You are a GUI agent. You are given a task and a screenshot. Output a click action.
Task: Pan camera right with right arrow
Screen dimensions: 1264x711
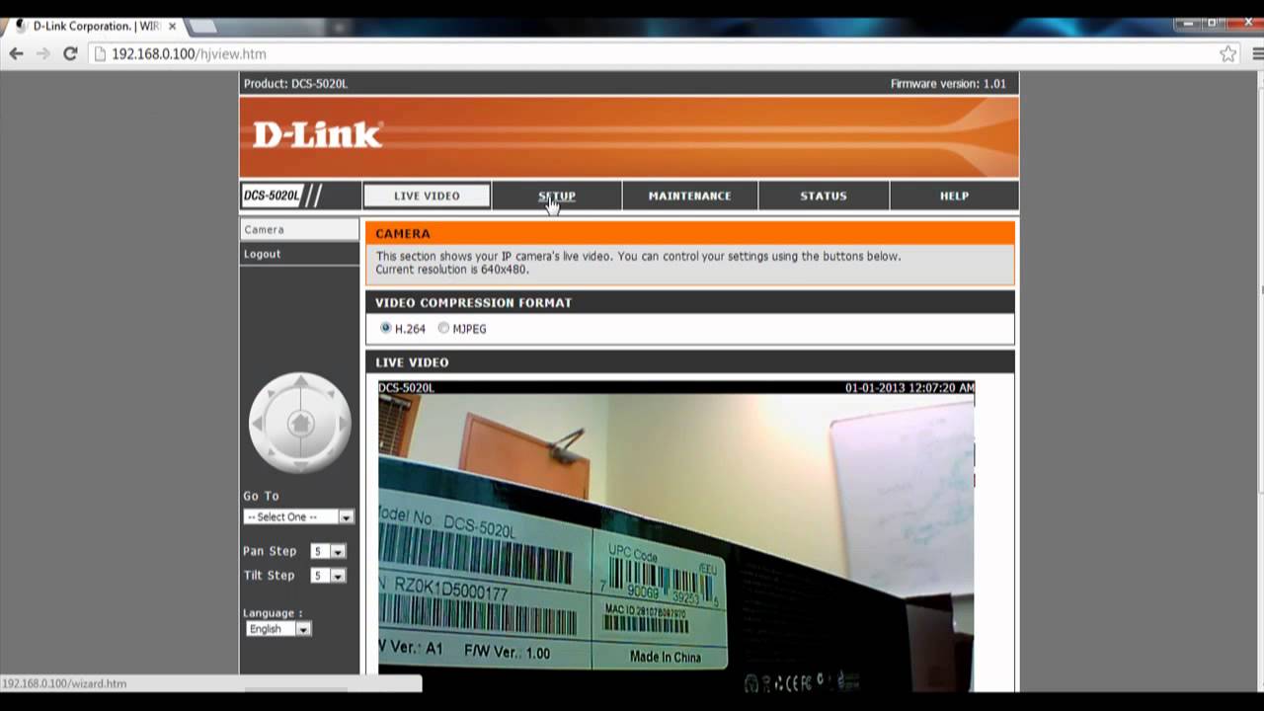pyautogui.click(x=343, y=424)
